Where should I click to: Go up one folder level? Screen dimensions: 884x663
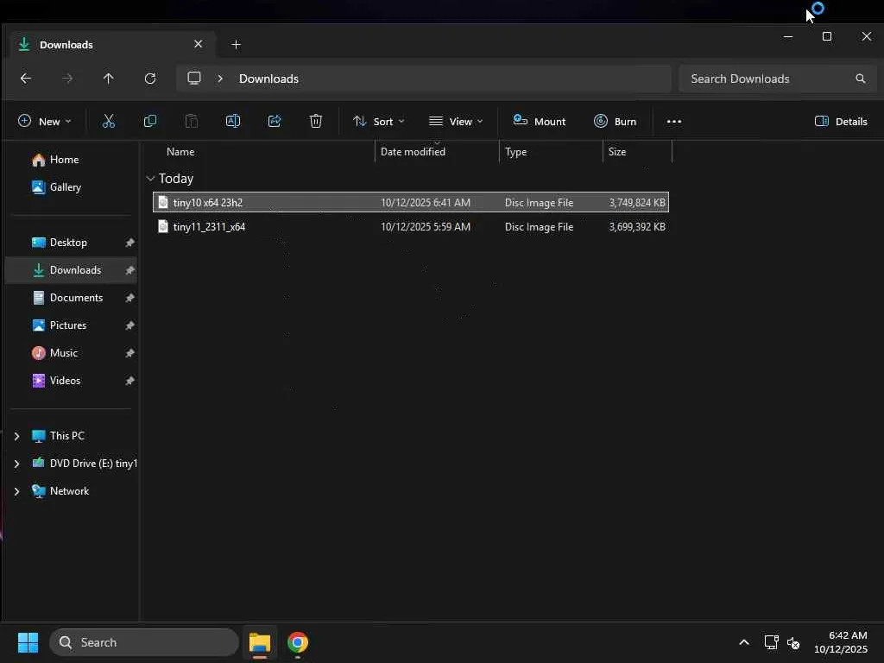click(x=108, y=79)
